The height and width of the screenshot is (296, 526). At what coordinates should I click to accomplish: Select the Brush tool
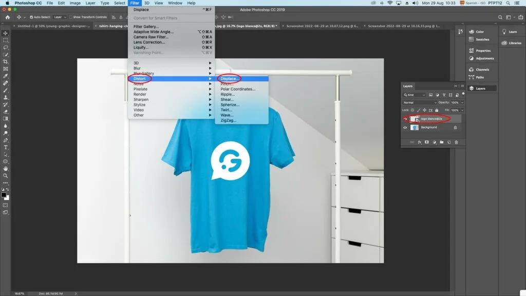coord(5,90)
